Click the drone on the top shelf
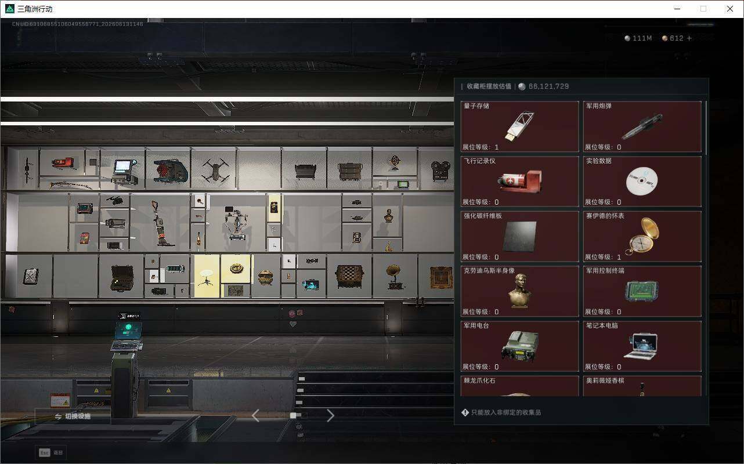 [x=215, y=170]
